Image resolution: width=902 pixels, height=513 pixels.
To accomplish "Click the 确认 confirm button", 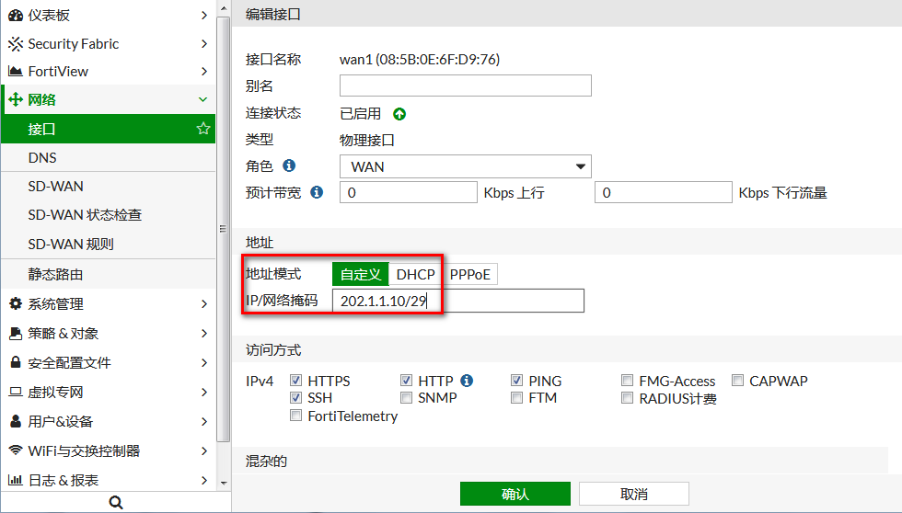I will click(x=515, y=494).
